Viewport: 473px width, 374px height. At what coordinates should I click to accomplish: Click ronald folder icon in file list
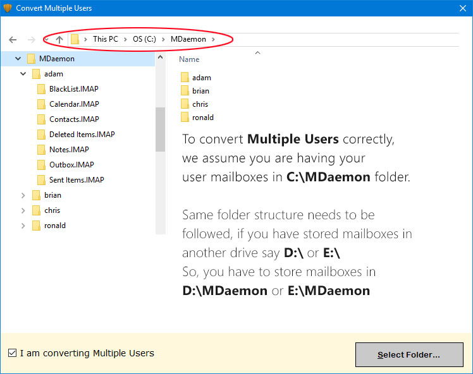pos(185,118)
